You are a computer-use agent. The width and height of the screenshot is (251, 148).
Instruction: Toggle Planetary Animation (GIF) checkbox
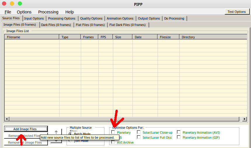[179, 137]
